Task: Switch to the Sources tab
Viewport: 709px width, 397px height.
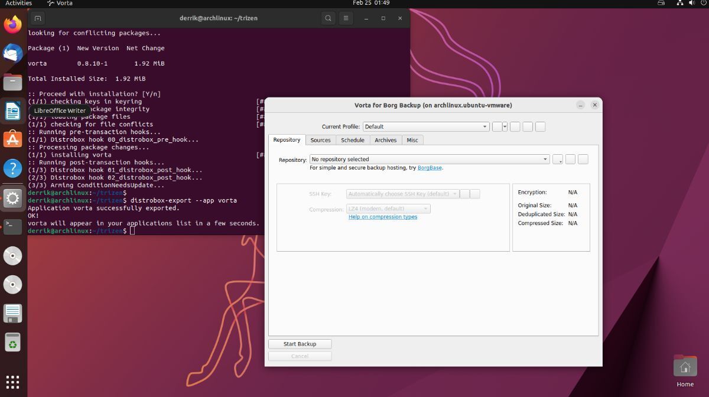Action: 320,140
